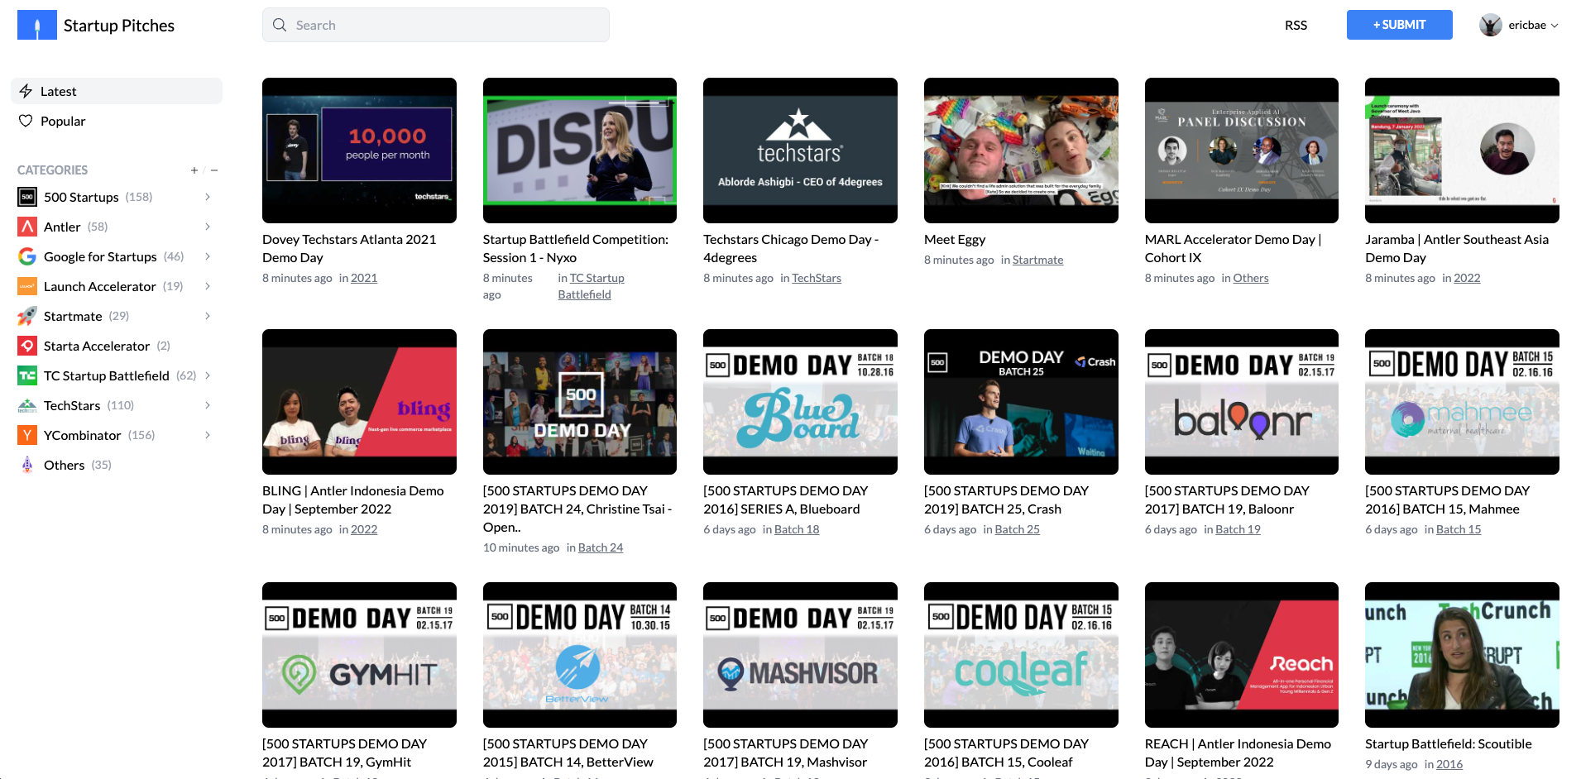Open the Scoutible TechCrunch thumbnail
The height and width of the screenshot is (779, 1581).
coord(1462,655)
